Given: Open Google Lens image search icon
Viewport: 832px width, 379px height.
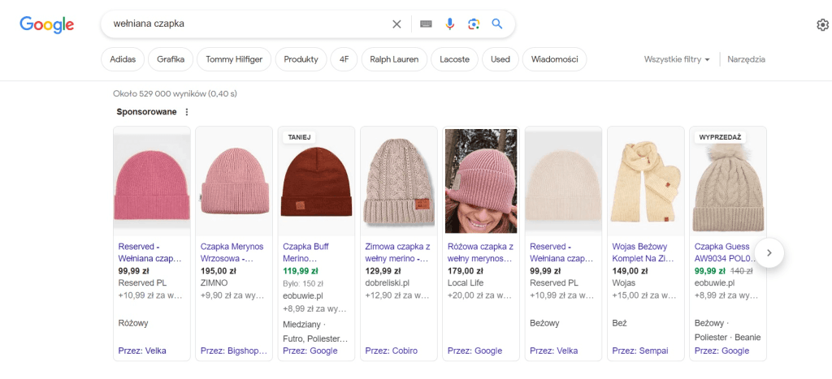Looking at the screenshot, I should pos(474,24).
